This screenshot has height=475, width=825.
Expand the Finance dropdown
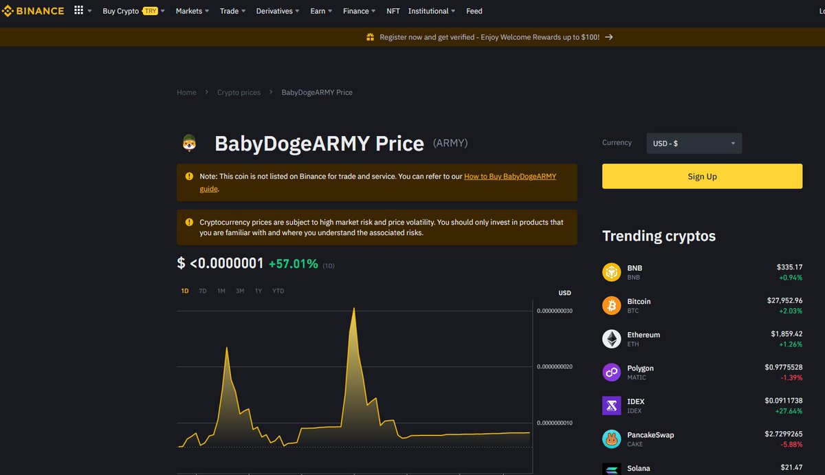[x=359, y=11]
